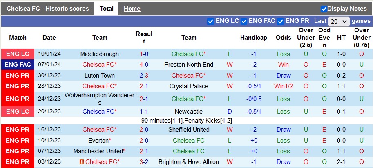Uncheck the ENG LC filter checkbox
The height and width of the screenshot is (168, 373).
point(211,21)
